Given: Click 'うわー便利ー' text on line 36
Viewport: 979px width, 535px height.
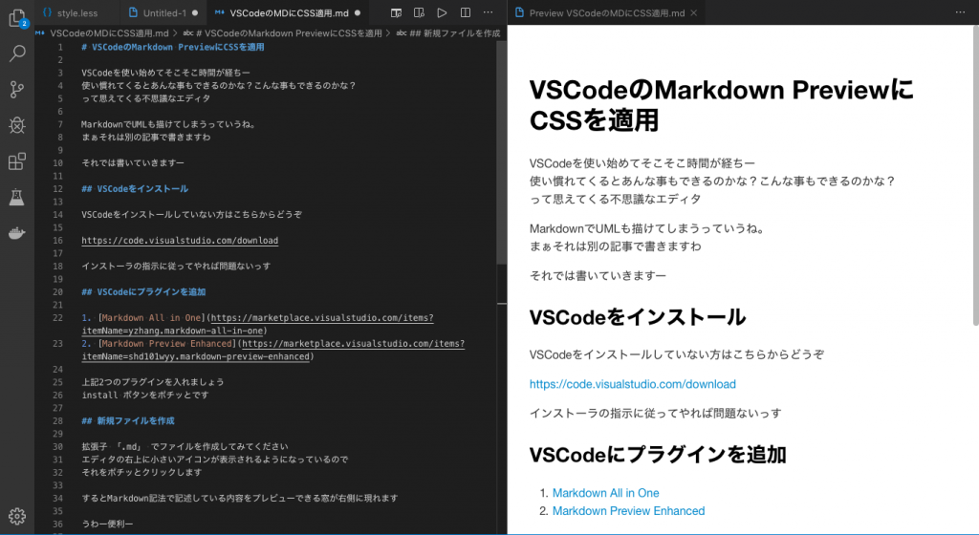Looking at the screenshot, I should coord(107,524).
